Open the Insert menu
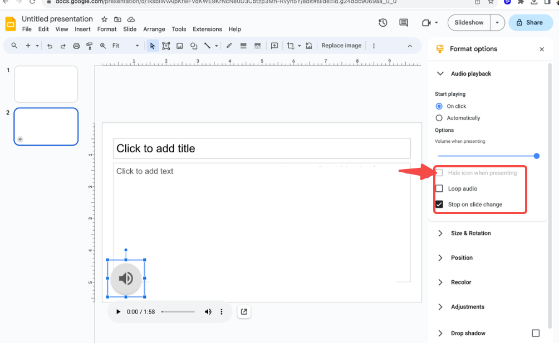The image size is (559, 343). (82, 29)
